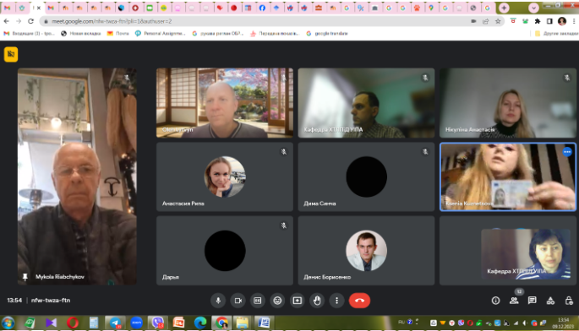The image size is (579, 331).
Task: Show the participants people panel
Action: click(x=514, y=301)
